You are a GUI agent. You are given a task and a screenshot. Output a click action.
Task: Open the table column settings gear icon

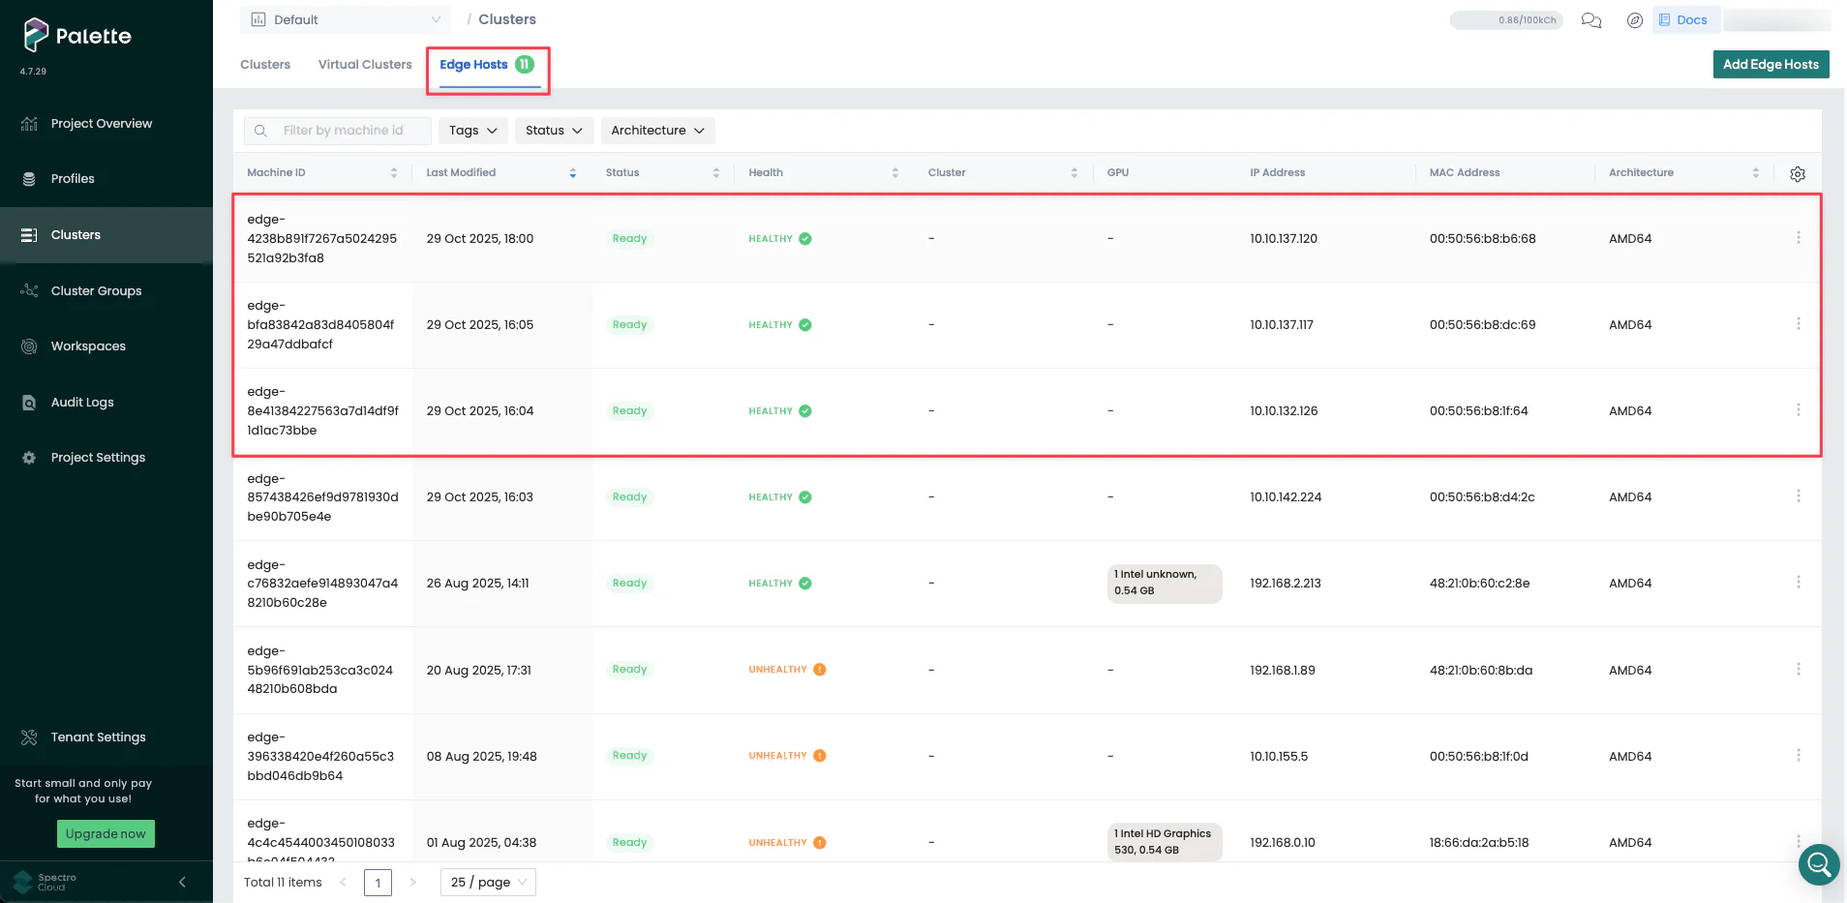click(1798, 173)
